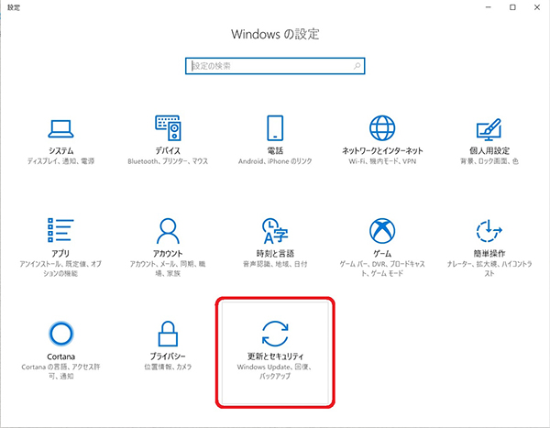
Task: Minimize the 設定 window
Action: [x=489, y=7]
